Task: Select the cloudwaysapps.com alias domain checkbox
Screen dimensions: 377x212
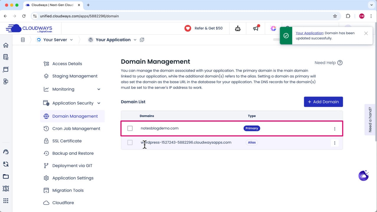Action: (130, 143)
